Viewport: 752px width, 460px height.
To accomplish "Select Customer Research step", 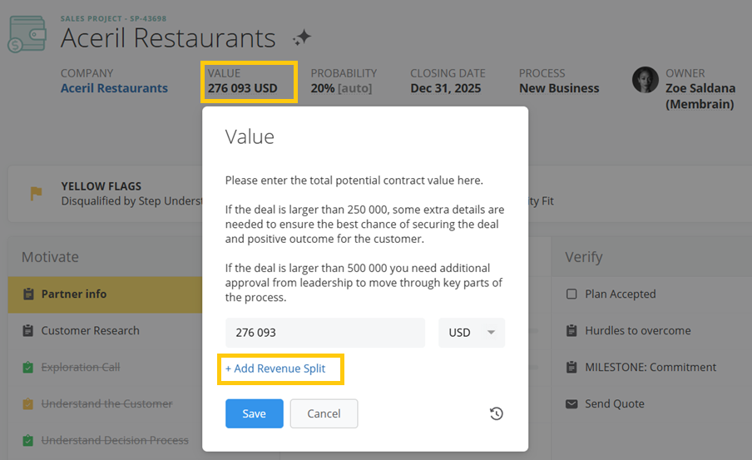I will [x=90, y=331].
